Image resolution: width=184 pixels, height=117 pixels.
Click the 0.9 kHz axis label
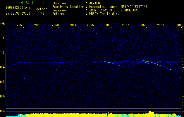[2, 67]
